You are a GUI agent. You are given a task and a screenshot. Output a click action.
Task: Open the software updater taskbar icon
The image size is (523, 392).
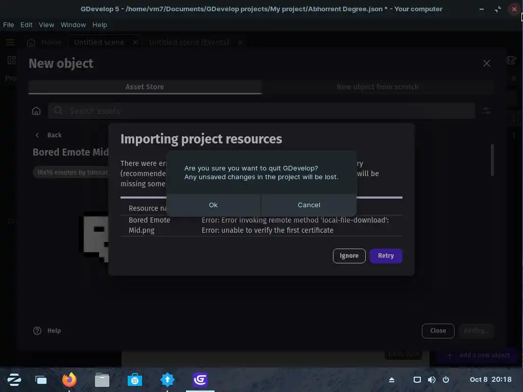[168, 380]
